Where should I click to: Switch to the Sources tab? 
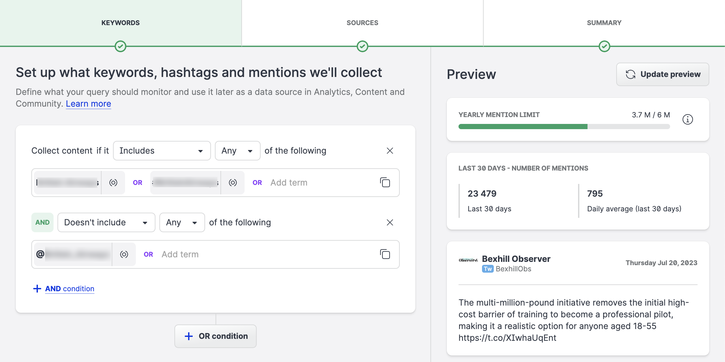tap(362, 23)
